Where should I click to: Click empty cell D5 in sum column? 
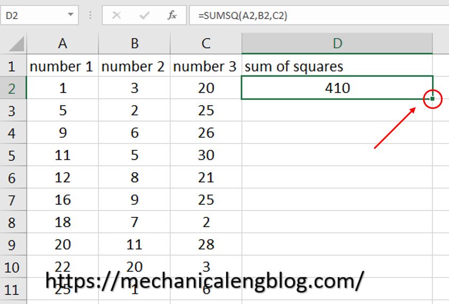(x=337, y=155)
